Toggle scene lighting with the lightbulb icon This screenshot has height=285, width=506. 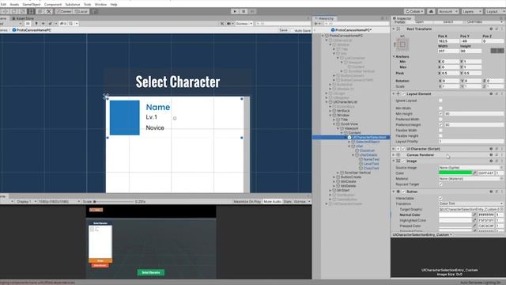36,24
